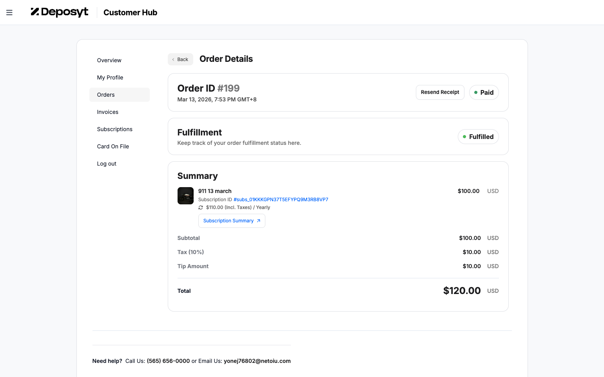Go back using the Back button

tap(180, 60)
